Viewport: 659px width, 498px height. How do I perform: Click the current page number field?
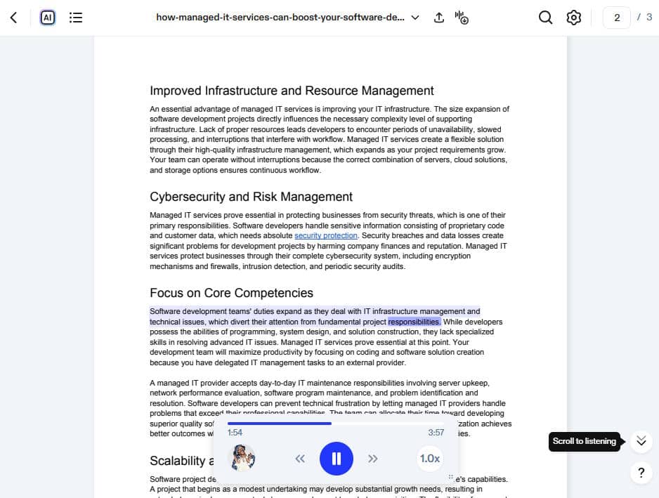pos(617,18)
